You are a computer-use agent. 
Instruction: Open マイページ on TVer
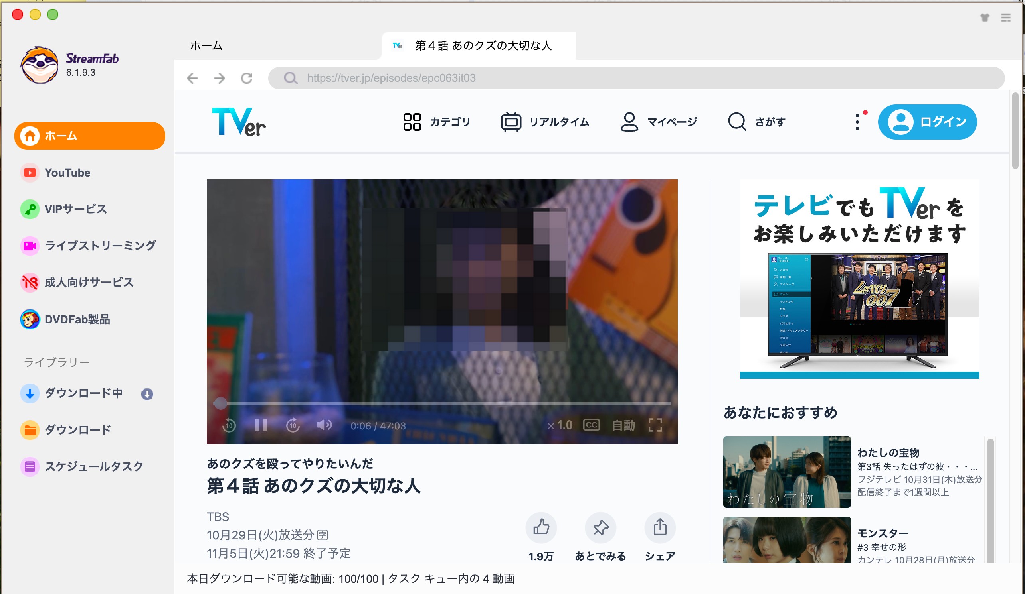pos(659,122)
